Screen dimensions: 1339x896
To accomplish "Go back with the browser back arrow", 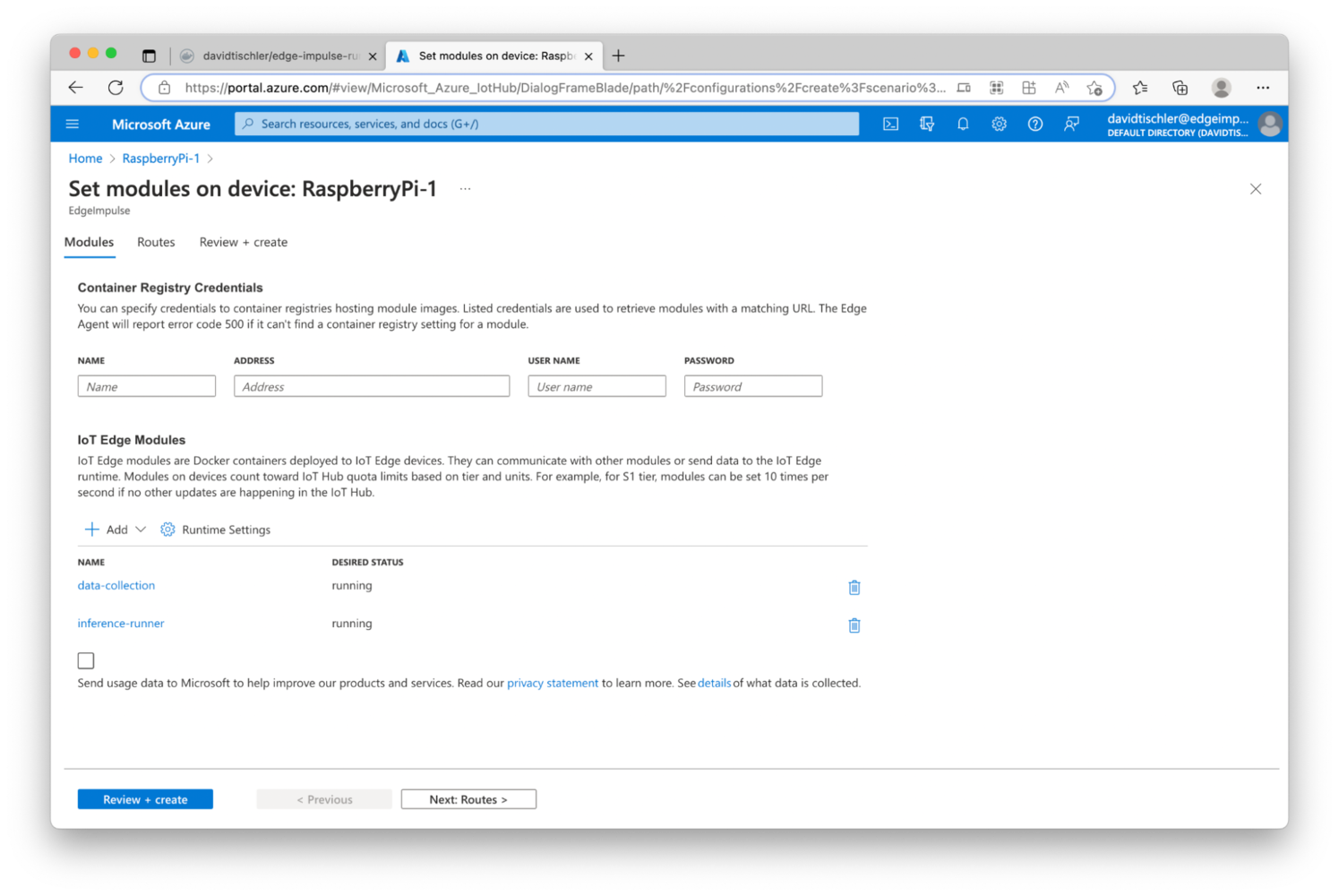I will pyautogui.click(x=75, y=88).
